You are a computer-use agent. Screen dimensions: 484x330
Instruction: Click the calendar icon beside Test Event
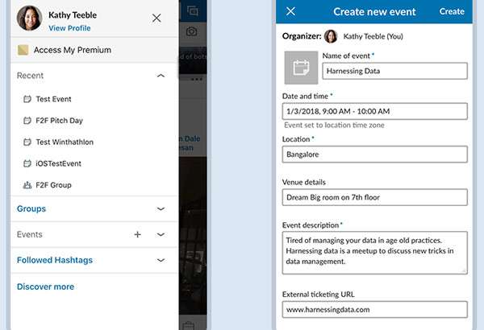pyautogui.click(x=27, y=99)
